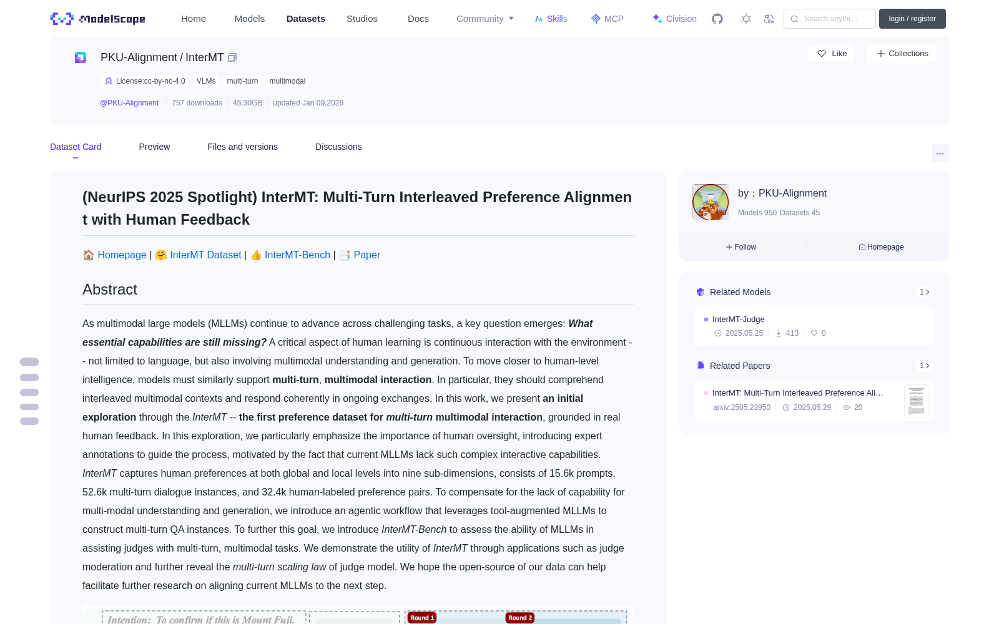Toggle the light/dark theme sun icon
The height and width of the screenshot is (624, 999).
tap(746, 19)
